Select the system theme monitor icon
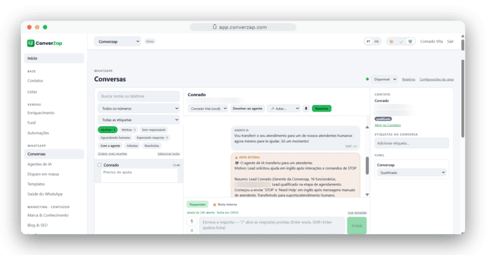 tap(410, 42)
